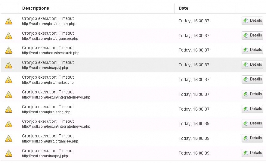The image size is (266, 163).
Task: Open Details for organsee.php at 16:00:39
Action: click(252, 138)
